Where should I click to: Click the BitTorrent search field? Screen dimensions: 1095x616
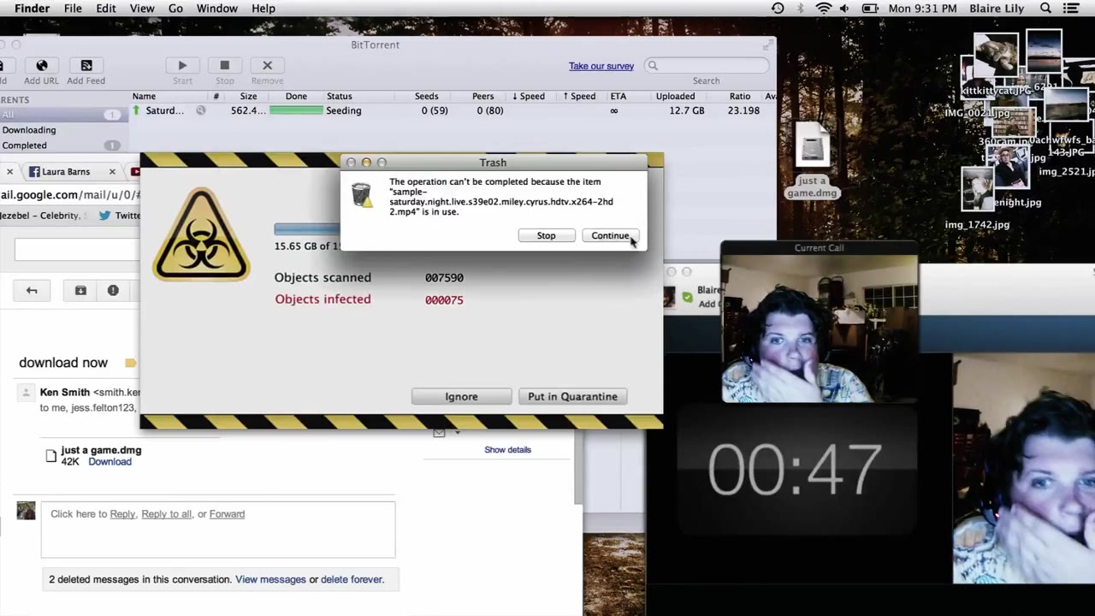point(707,66)
